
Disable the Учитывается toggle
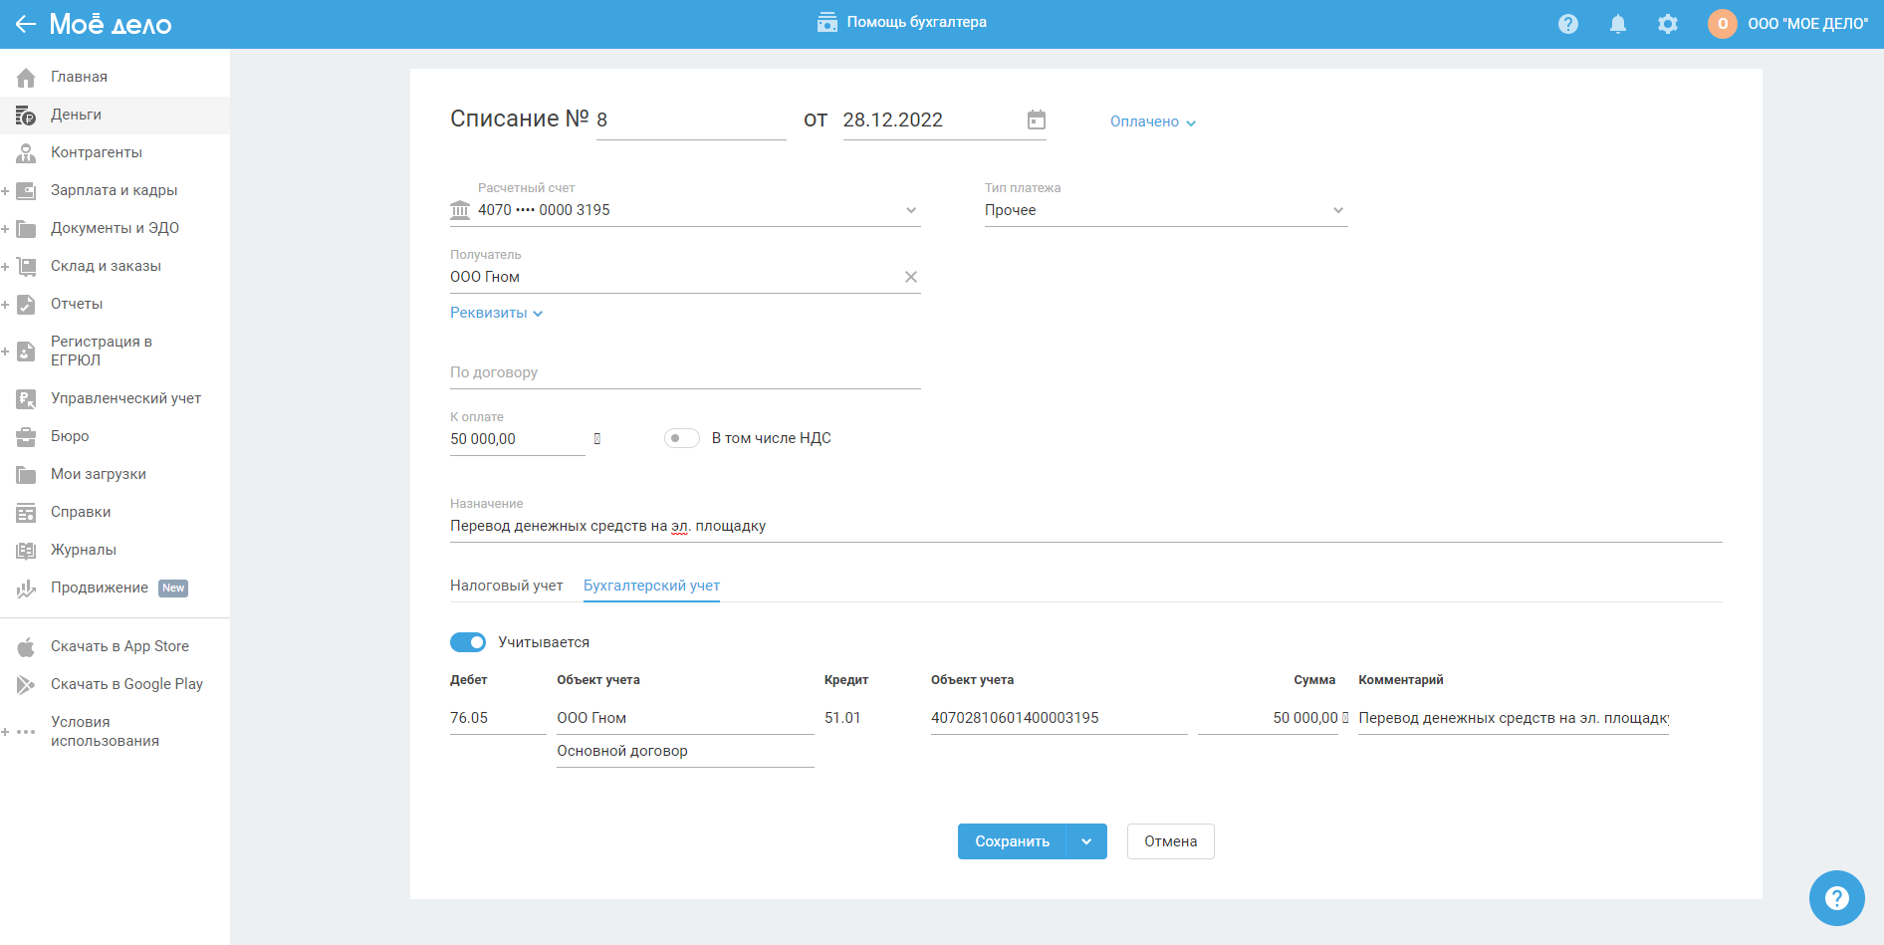[468, 642]
